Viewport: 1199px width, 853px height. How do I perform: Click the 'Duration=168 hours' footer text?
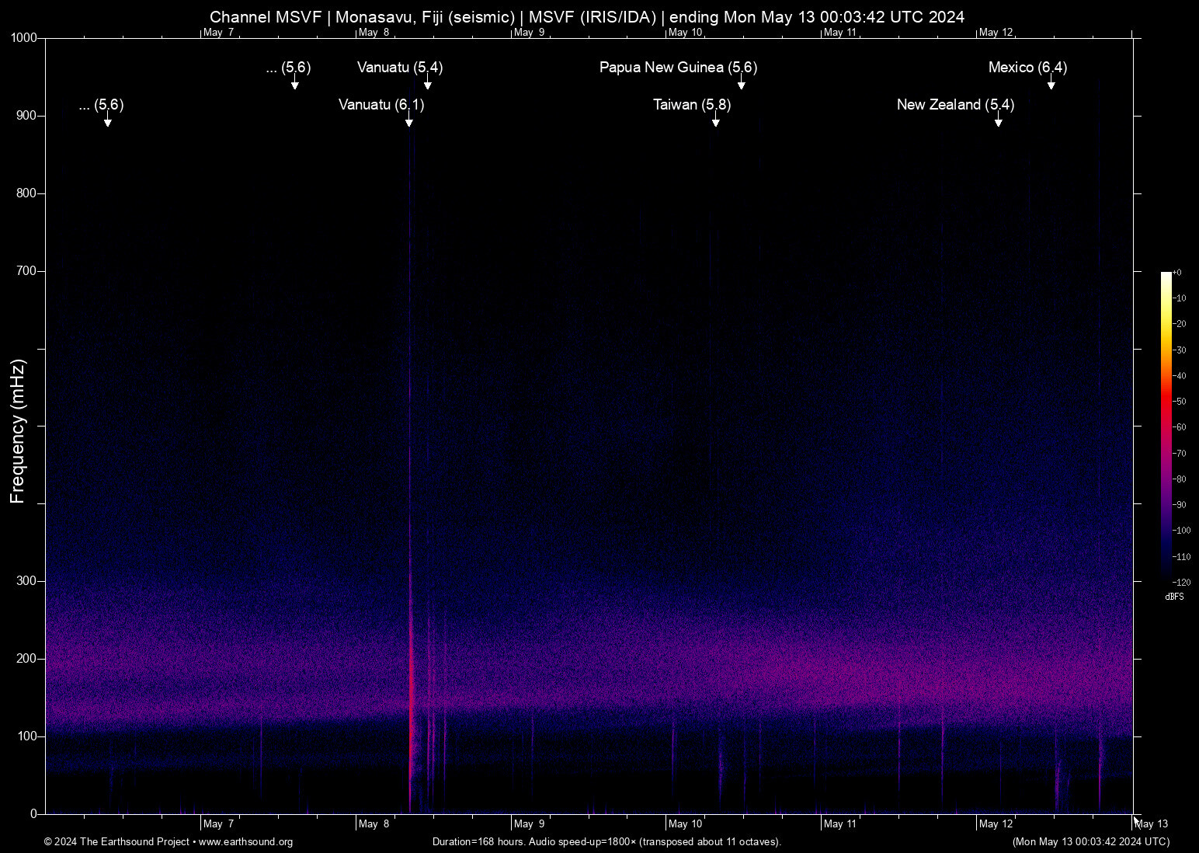pyautogui.click(x=606, y=842)
